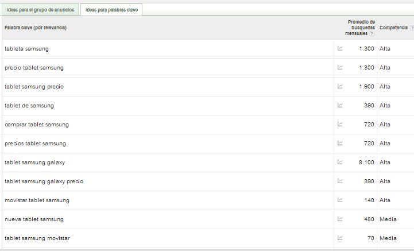The image size is (414, 251).
Task: Switch to Ideas para el grupo de anuncios tab
Action: [x=40, y=10]
